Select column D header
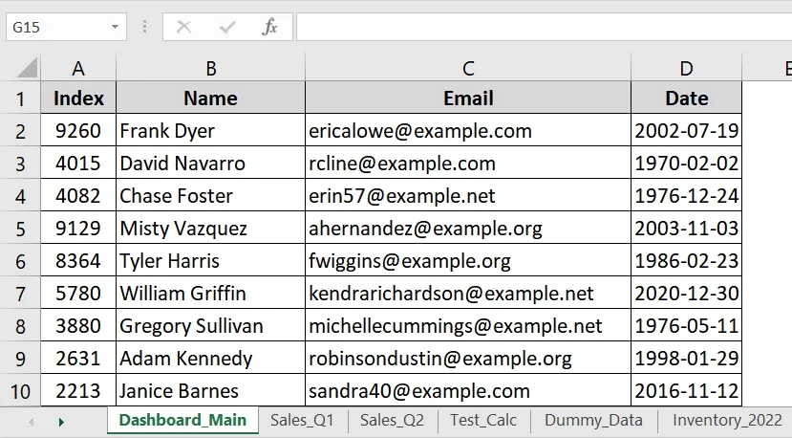Screen dimensions: 792x438 tap(687, 68)
